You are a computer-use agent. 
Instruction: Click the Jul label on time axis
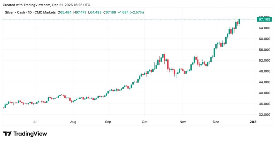[35, 122]
